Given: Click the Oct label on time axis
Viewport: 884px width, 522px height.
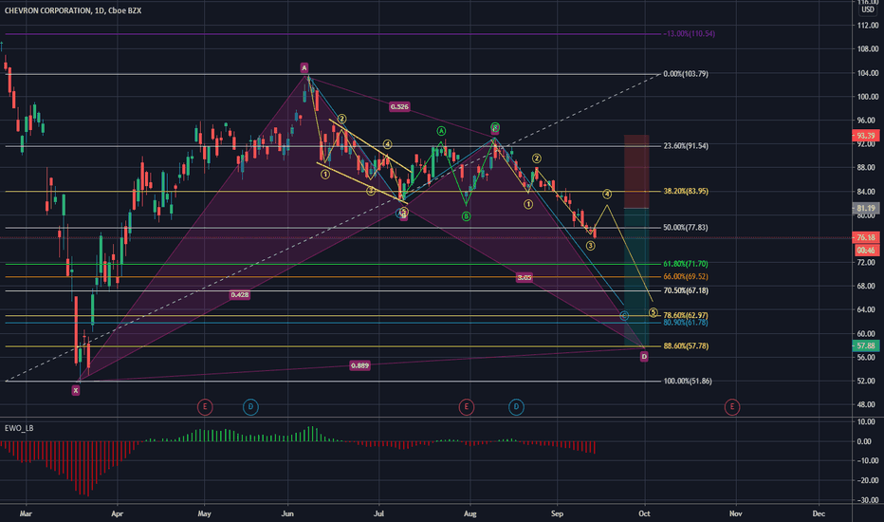Looking at the screenshot, I should click(x=644, y=513).
